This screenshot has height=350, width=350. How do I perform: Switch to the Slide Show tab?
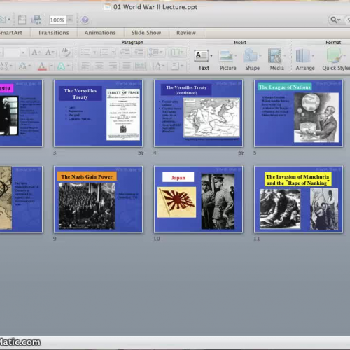click(146, 33)
